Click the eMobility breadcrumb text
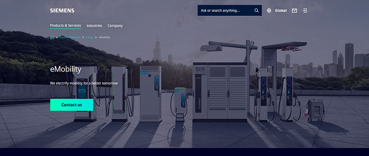Screen dimensions: 369x156 click(x=104, y=37)
